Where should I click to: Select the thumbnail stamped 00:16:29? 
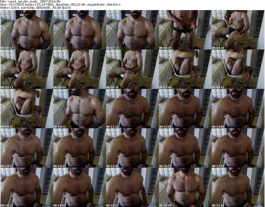[185, 148]
